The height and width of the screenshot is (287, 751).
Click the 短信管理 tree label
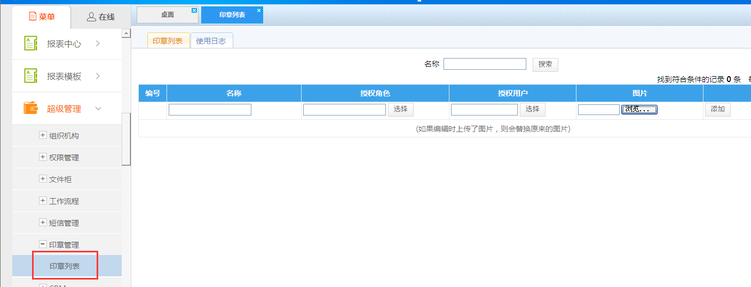tap(64, 223)
